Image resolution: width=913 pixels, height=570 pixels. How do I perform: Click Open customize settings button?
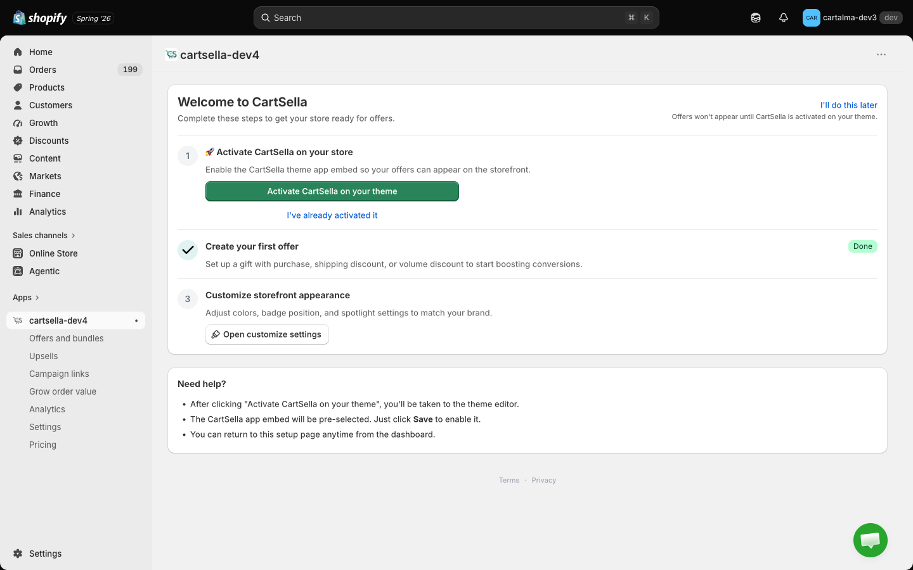coord(267,334)
